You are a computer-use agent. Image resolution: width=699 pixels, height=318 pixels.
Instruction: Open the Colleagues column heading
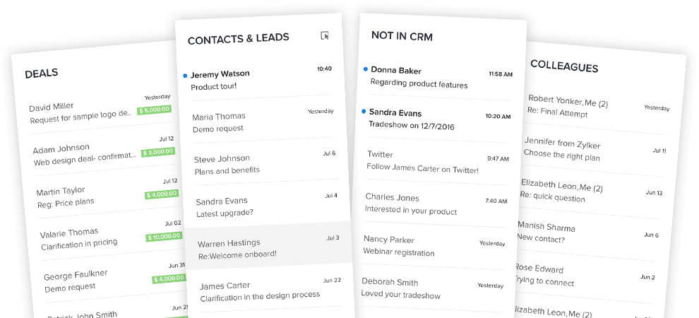click(x=564, y=67)
